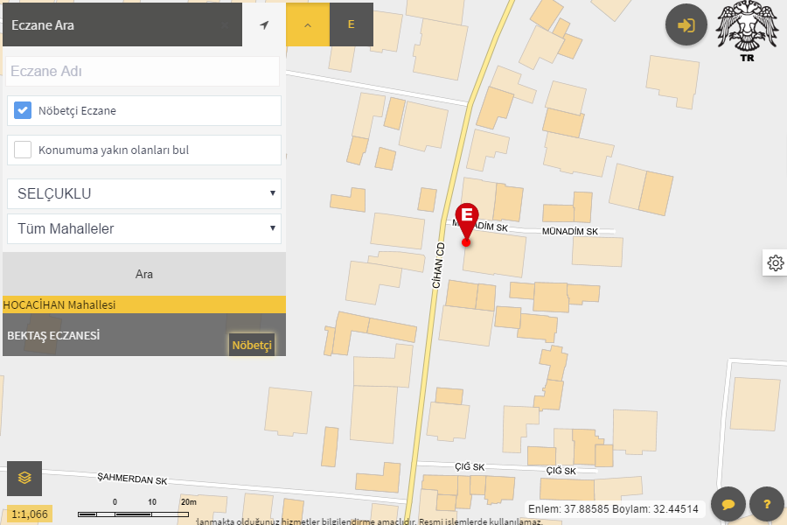Select the E pharmacy tab button
The height and width of the screenshot is (525, 787).
coord(351,24)
